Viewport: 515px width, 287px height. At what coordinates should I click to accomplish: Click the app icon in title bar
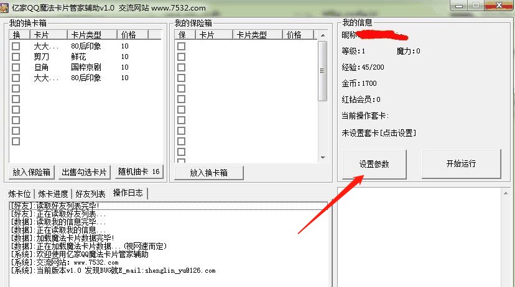point(4,7)
